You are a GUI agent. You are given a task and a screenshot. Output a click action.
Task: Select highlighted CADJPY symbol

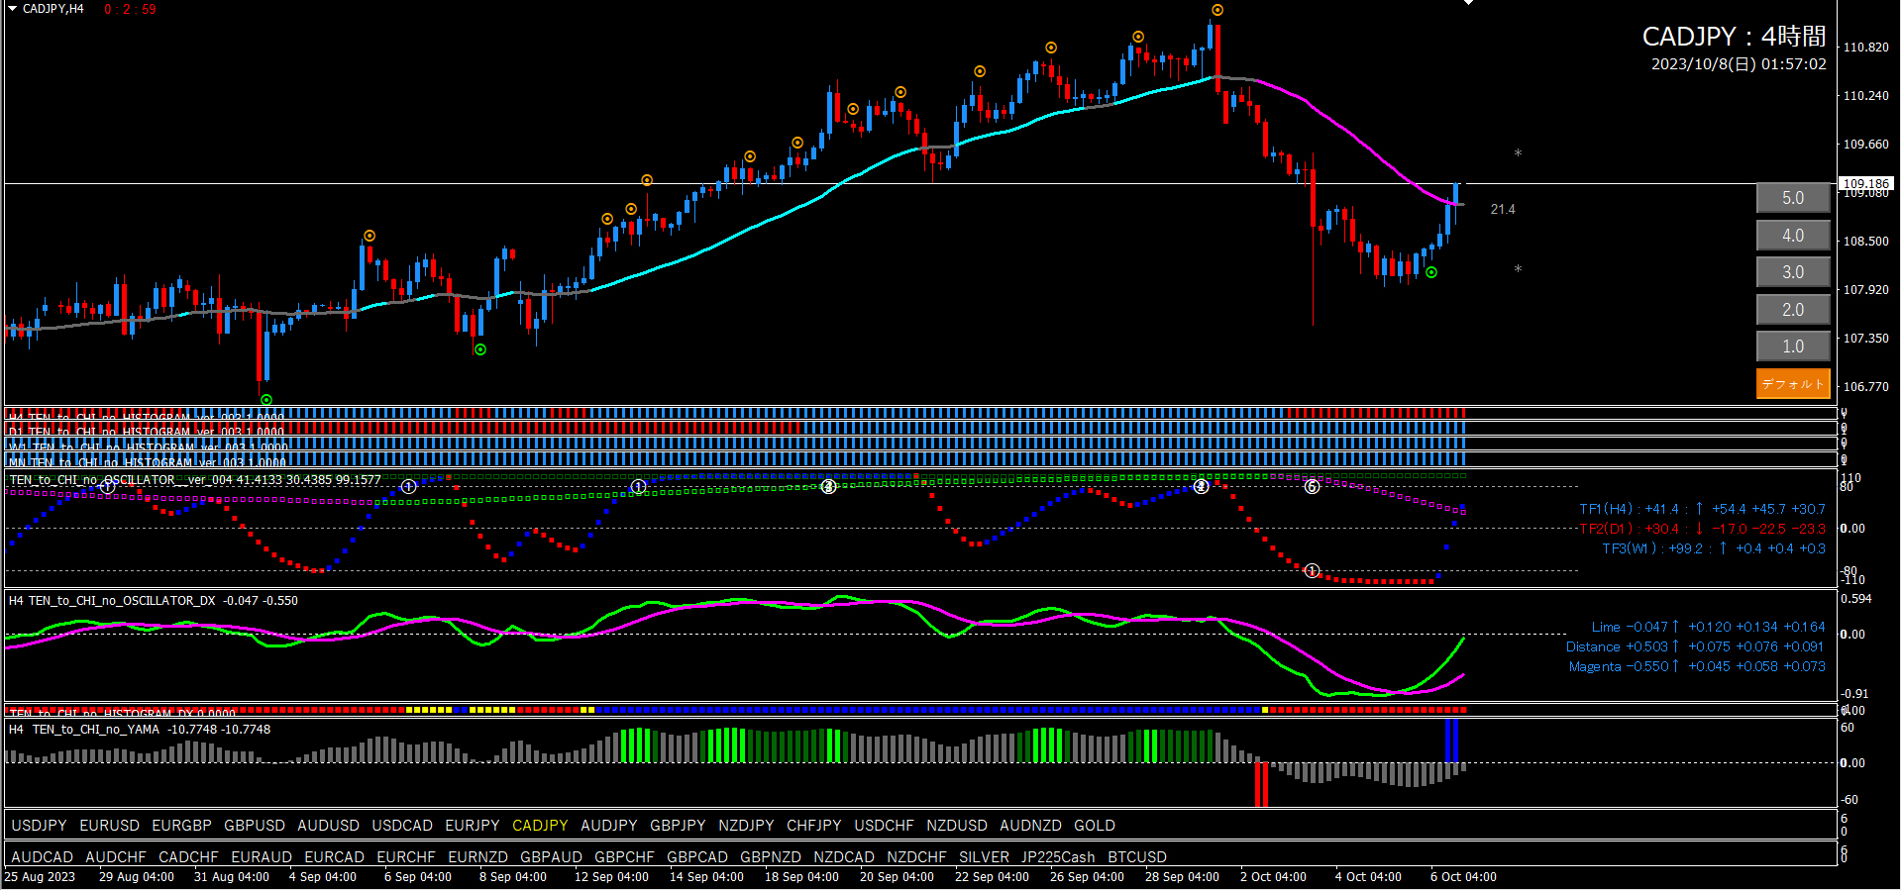(541, 826)
